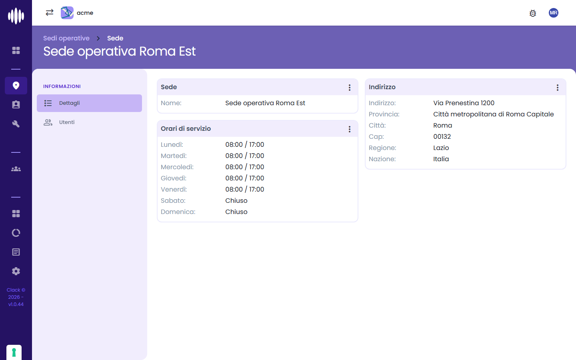This screenshot has height=360, width=576.
Task: Switch to the Utenti tab
Action: pos(89,122)
